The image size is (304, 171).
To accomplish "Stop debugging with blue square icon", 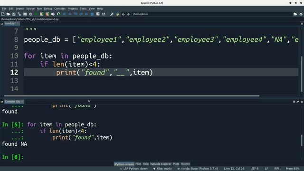I will pos(92,14).
